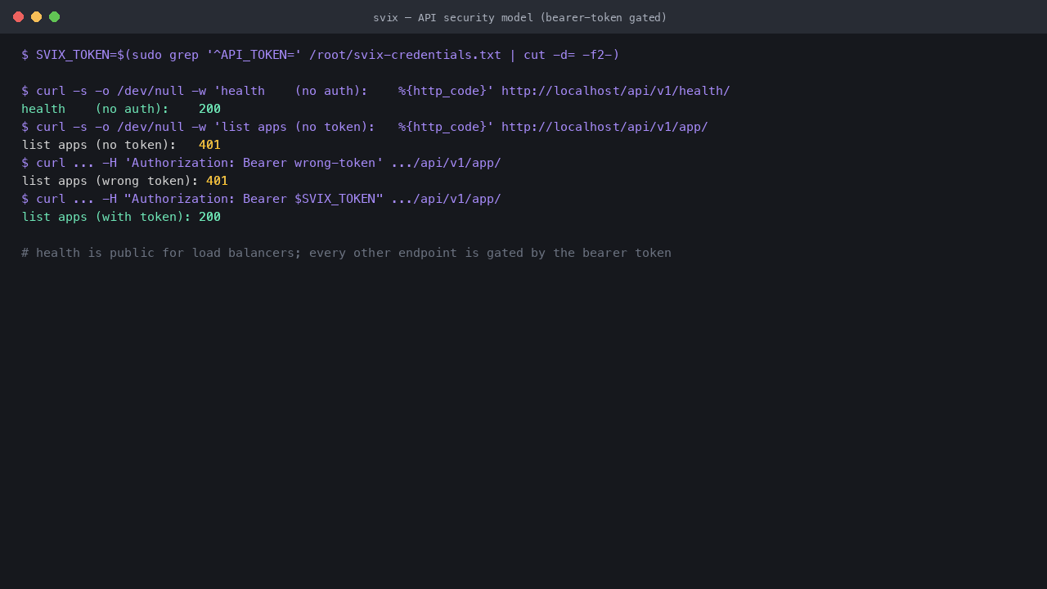
Task: Click the green maximize window button
Action: pyautogui.click(x=54, y=16)
